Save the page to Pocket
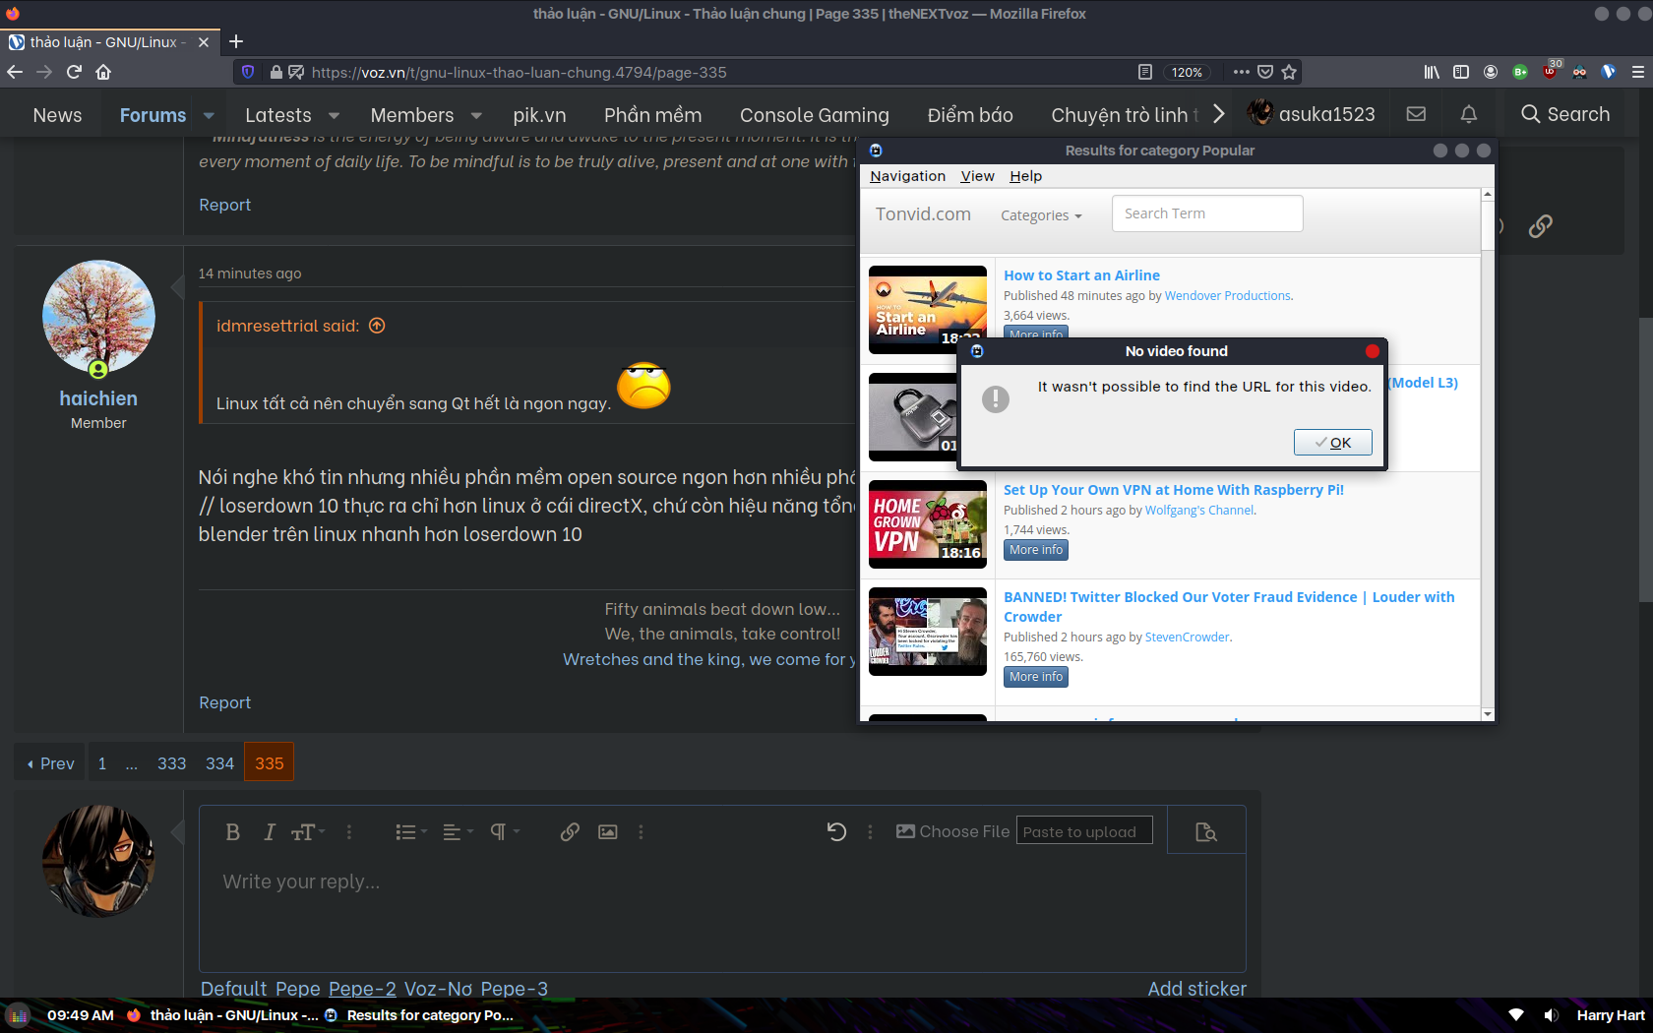 point(1265,72)
